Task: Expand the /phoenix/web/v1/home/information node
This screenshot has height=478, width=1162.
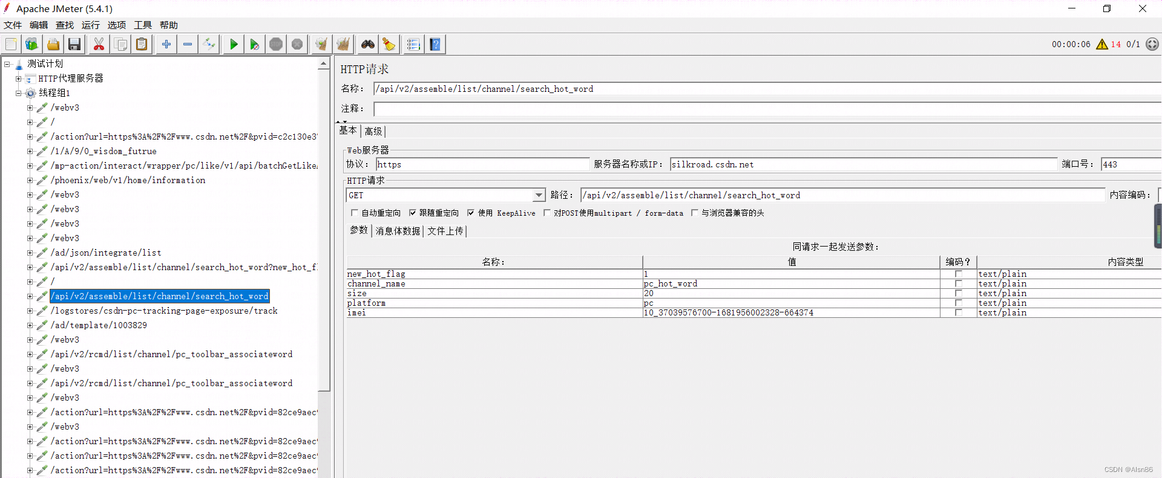Action: click(x=30, y=180)
